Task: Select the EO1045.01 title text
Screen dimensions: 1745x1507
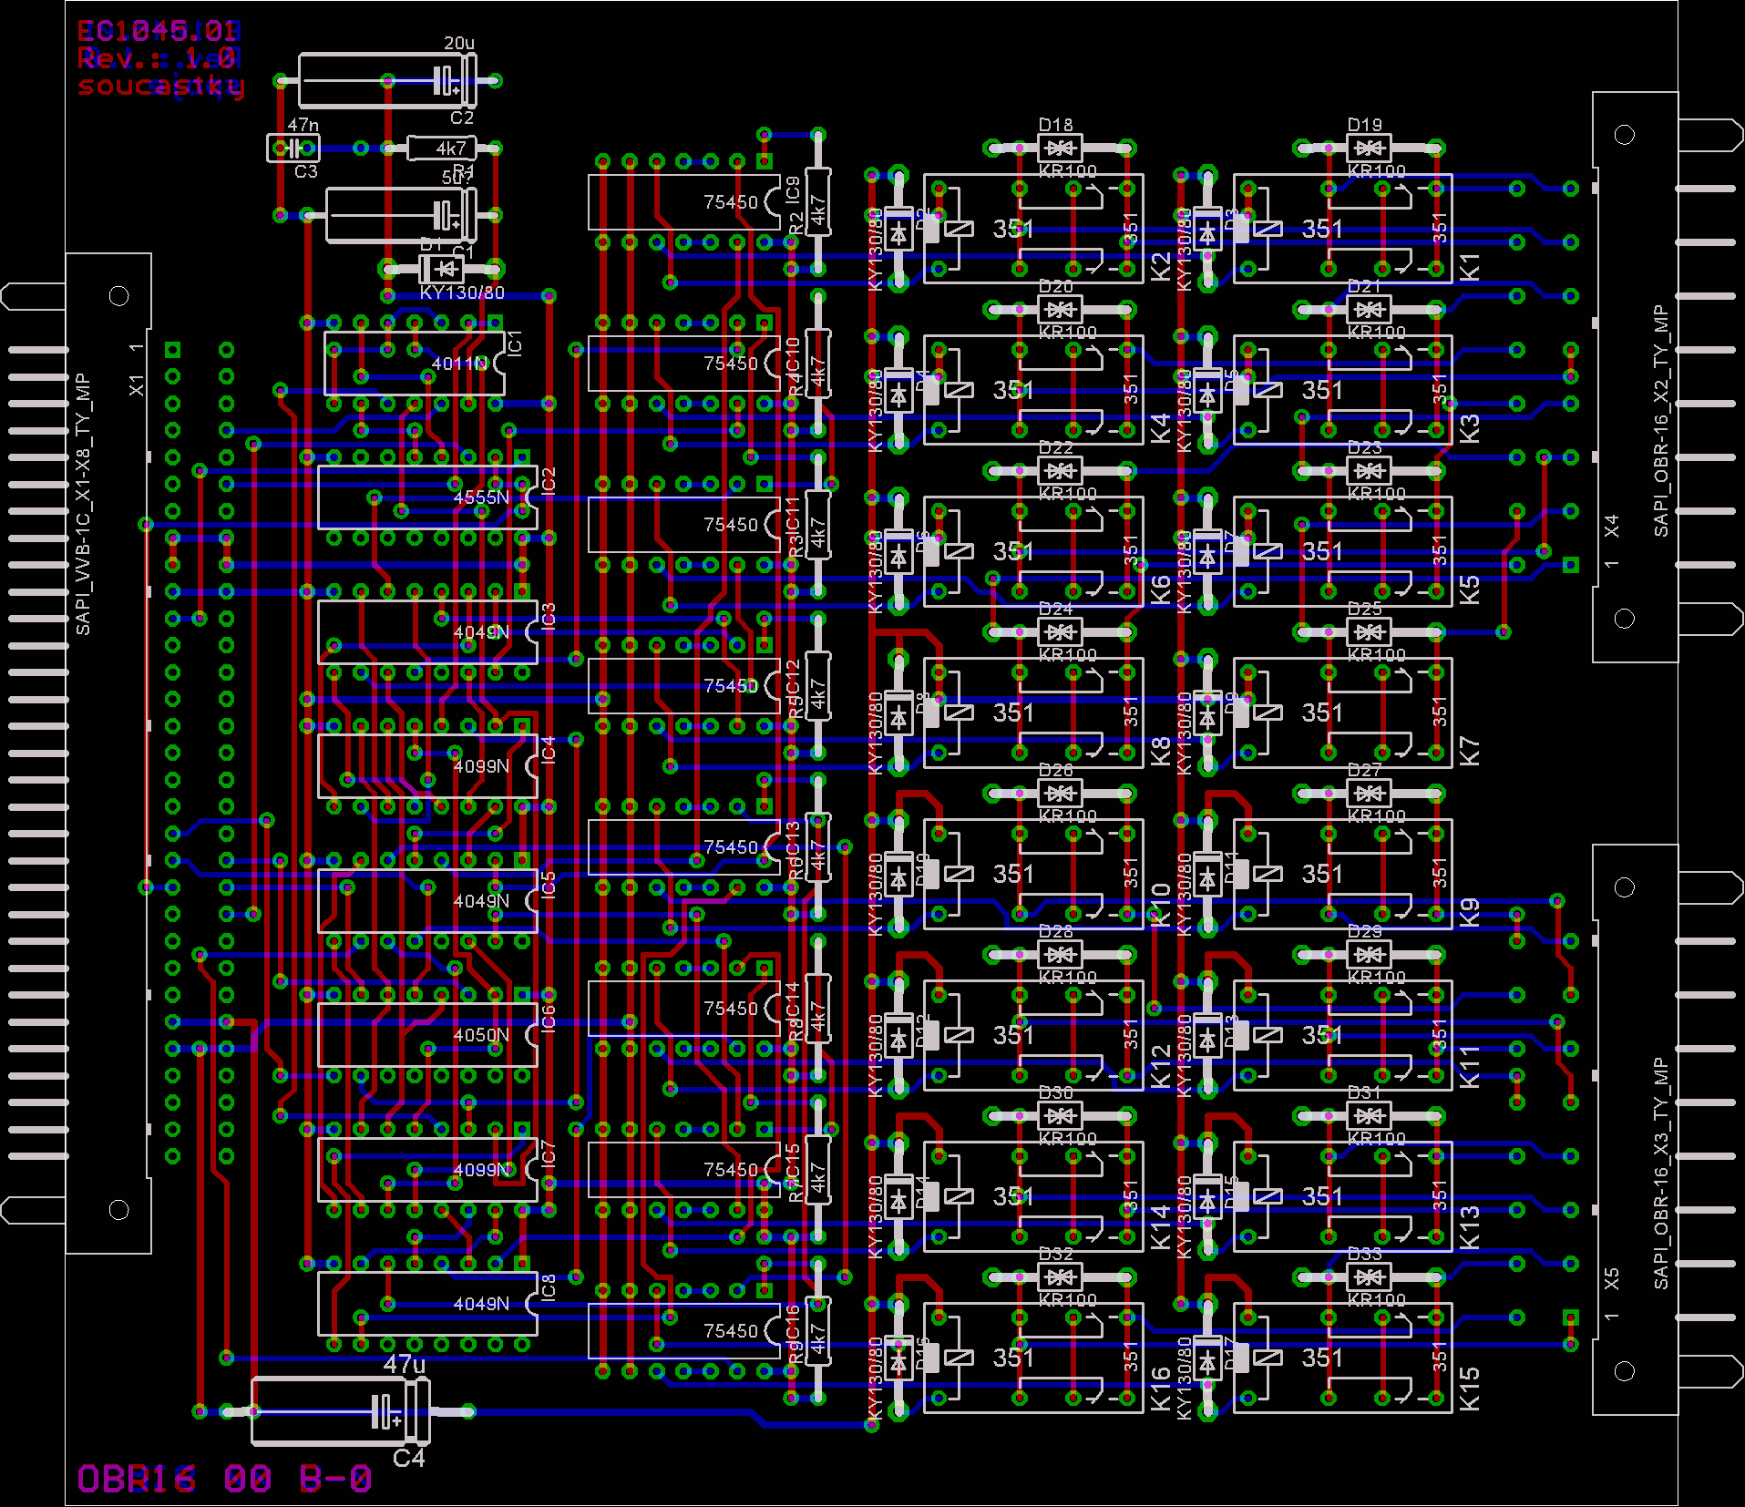Action: (x=158, y=32)
